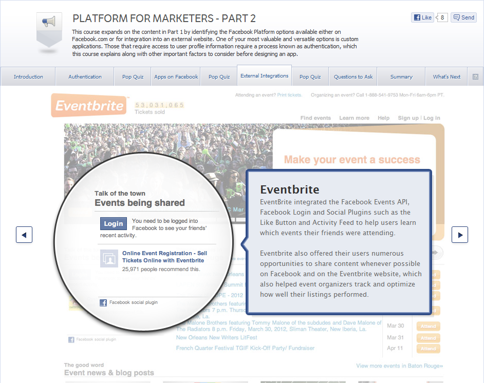Click the Sign up link
484x383 pixels.
click(408, 118)
